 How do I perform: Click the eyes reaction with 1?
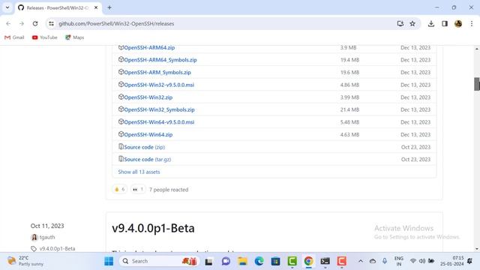(138, 190)
